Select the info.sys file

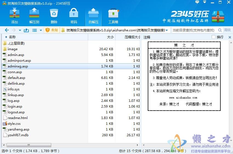click(x=71, y=89)
